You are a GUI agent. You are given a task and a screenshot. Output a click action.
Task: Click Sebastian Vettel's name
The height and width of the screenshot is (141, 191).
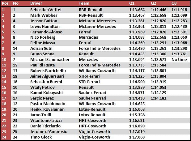[46, 10]
